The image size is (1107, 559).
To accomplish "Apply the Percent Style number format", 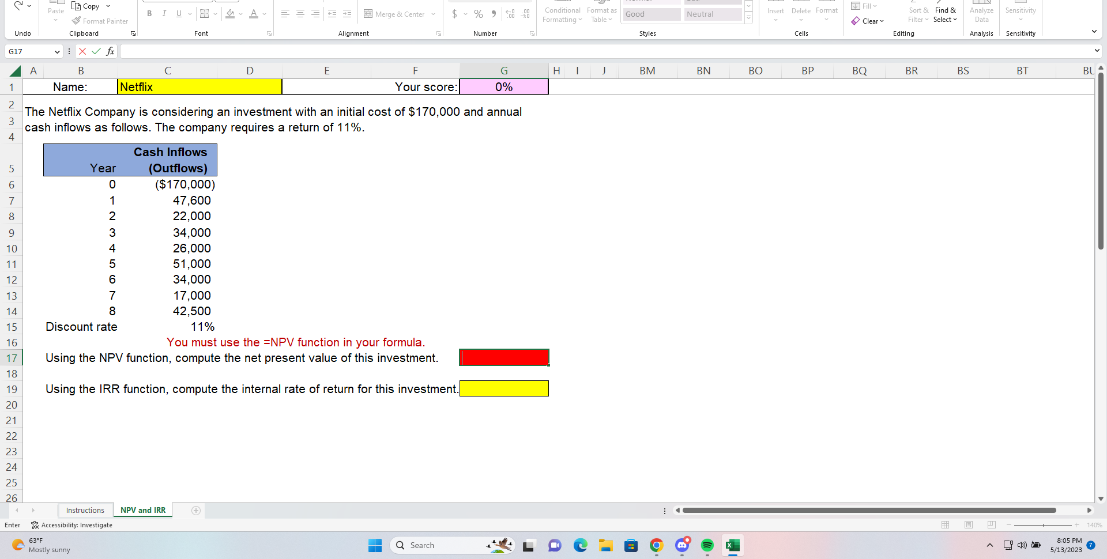I will [478, 13].
